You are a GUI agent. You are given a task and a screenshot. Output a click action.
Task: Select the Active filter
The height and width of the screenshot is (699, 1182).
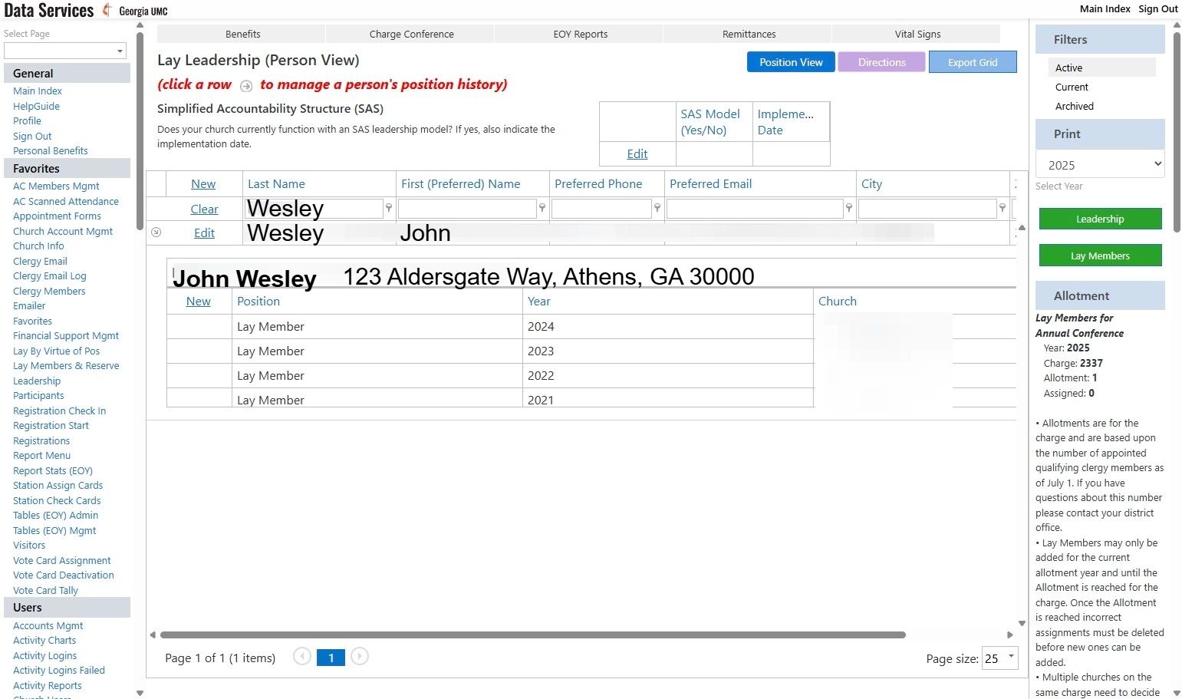point(1068,68)
